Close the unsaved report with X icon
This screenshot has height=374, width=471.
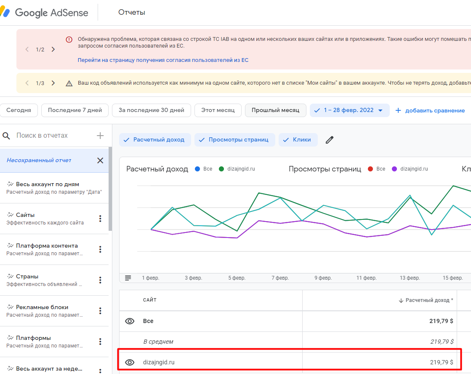[x=100, y=160]
